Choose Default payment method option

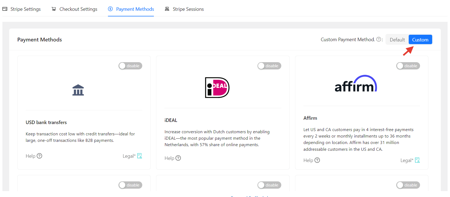tap(397, 40)
